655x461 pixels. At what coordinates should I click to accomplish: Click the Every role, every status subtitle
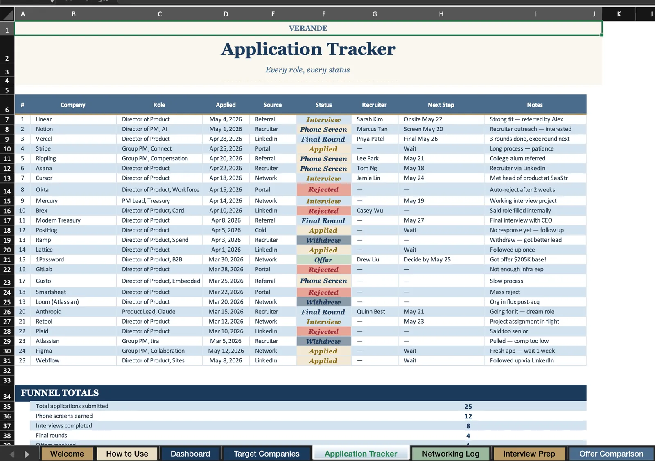308,70
